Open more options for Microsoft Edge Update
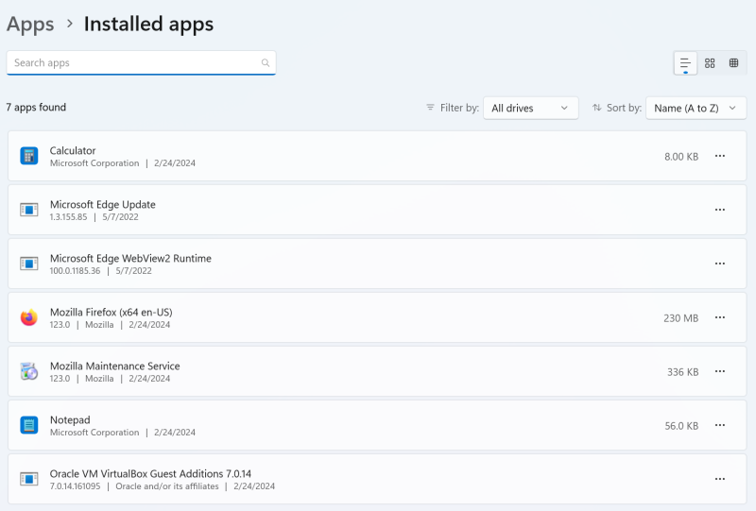This screenshot has height=511, width=756. tap(720, 210)
